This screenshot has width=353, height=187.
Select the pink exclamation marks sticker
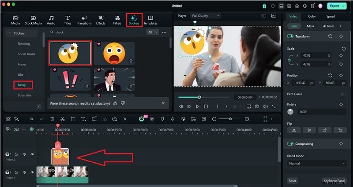coord(70,79)
